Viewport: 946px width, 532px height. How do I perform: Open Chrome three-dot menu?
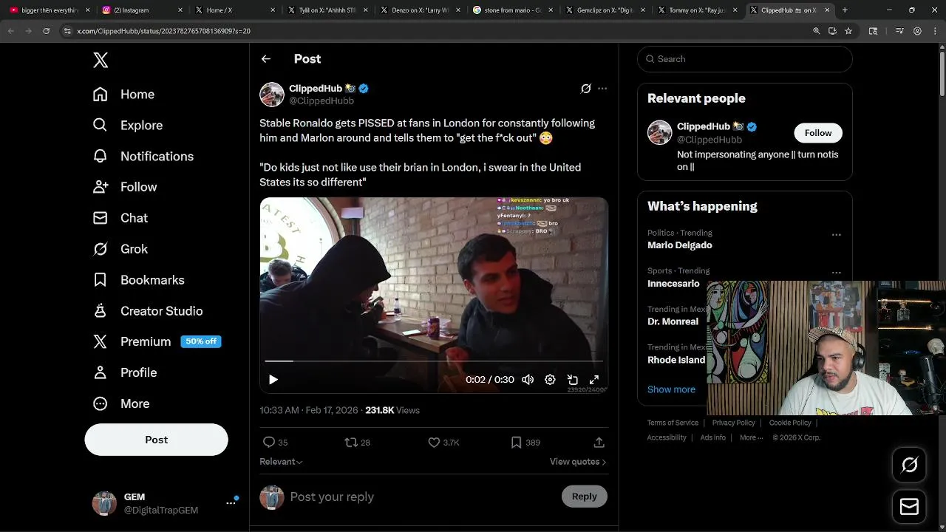click(x=934, y=31)
